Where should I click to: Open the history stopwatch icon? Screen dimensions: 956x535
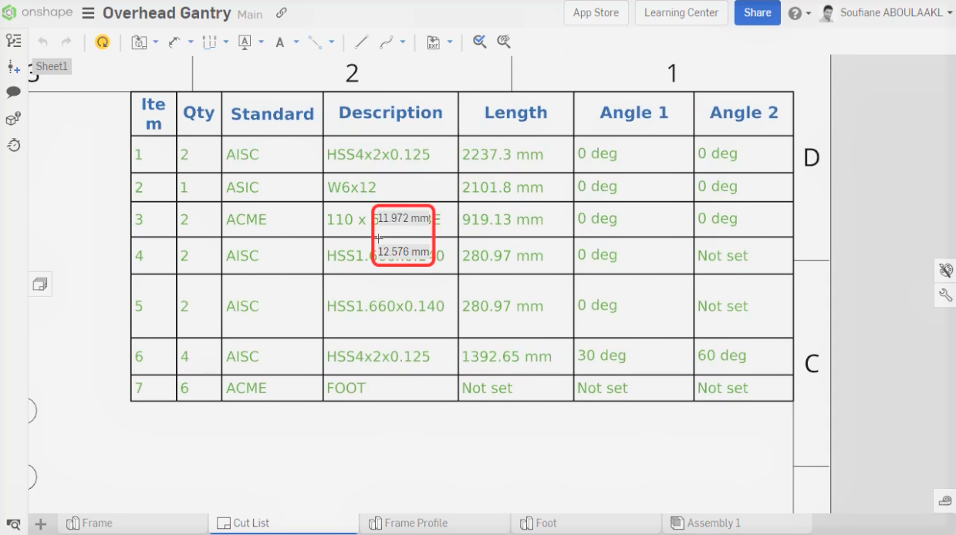point(13,145)
